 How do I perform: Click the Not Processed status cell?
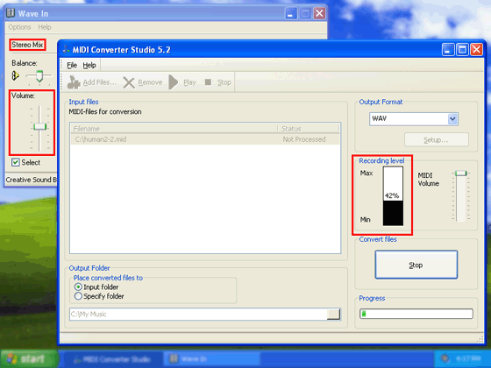(304, 139)
